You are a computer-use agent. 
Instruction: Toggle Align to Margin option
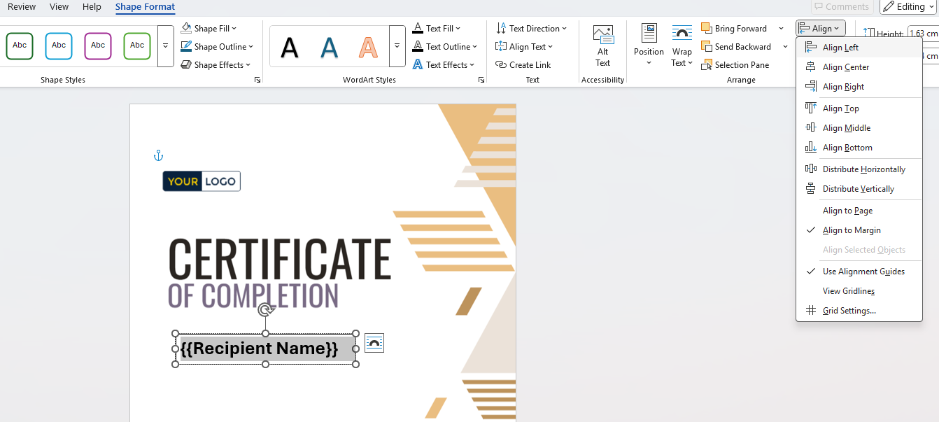(859, 230)
